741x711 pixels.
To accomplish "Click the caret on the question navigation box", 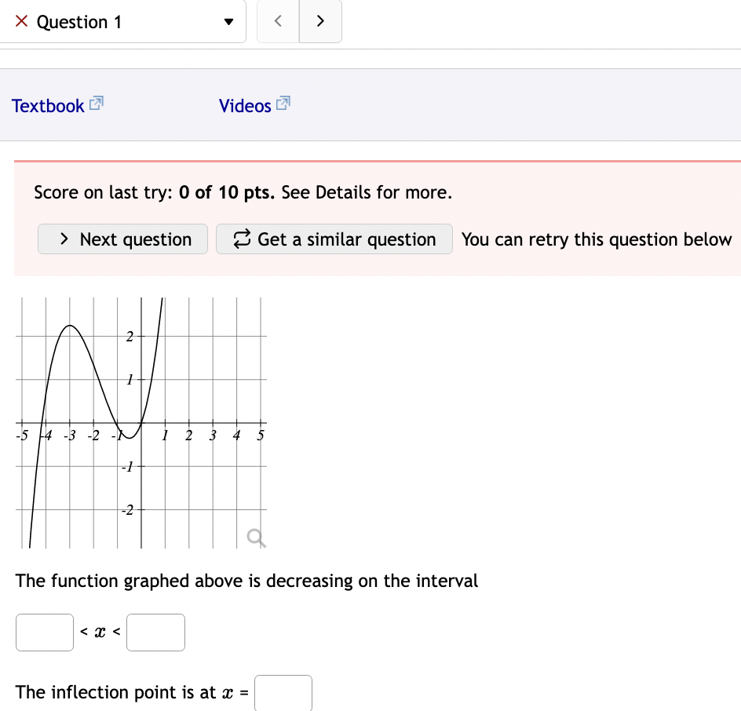I will [228, 21].
